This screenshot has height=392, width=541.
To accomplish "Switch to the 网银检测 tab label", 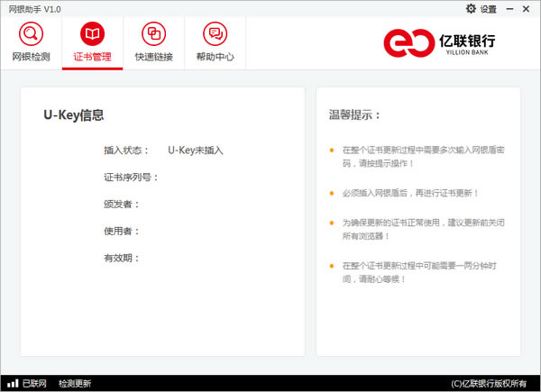I will [32, 57].
